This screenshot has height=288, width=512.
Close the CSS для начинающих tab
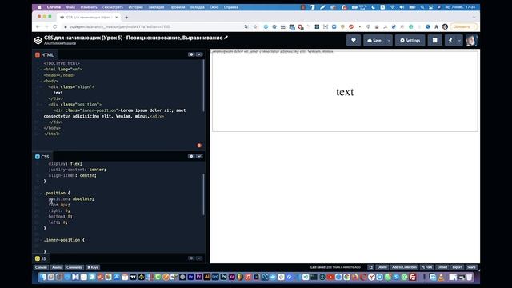tap(116, 17)
